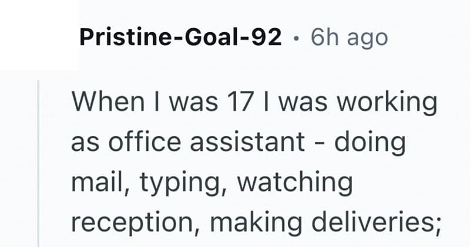Click the word "typing" in the comment
The height and width of the screenshot is (247, 470).
167,184
